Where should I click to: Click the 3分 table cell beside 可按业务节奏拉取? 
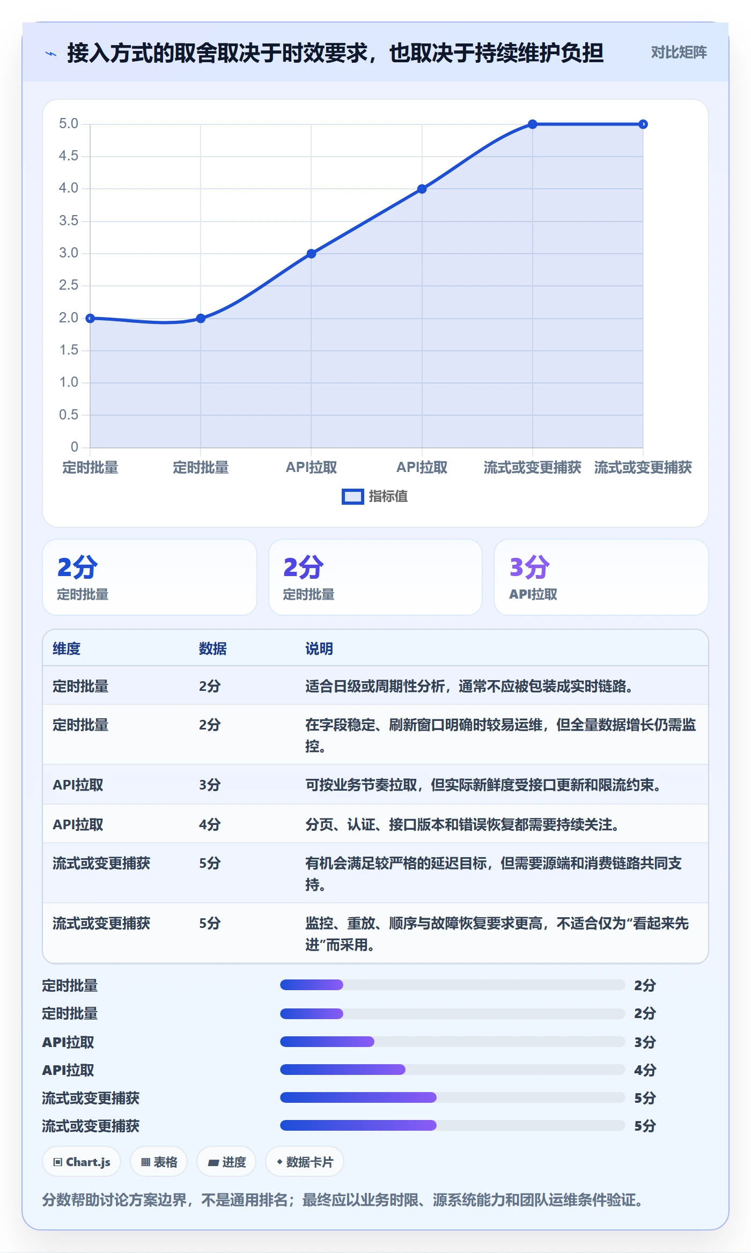[210, 785]
